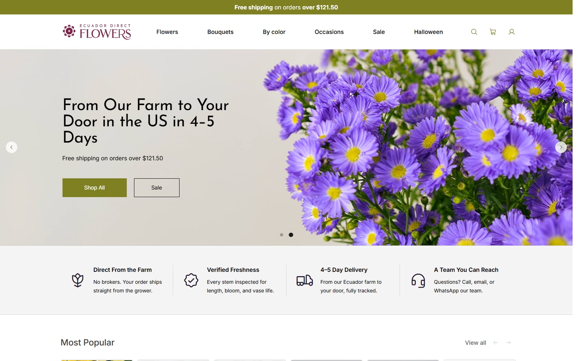Viewport: 578px width, 361px height.
Task: Click the flower icon beside Direct From the Farm
Action: [78, 280]
